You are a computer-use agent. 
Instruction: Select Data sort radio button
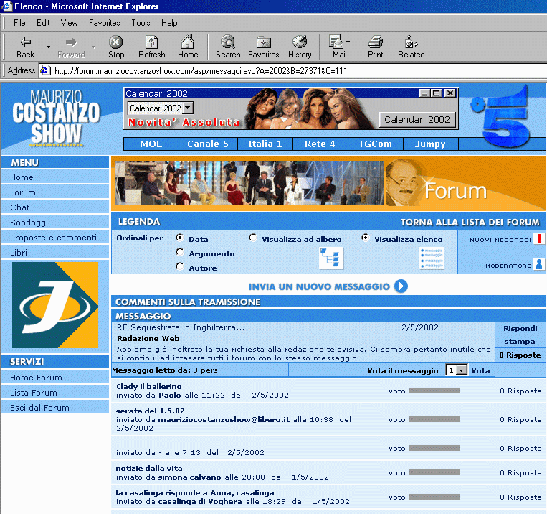[180, 238]
